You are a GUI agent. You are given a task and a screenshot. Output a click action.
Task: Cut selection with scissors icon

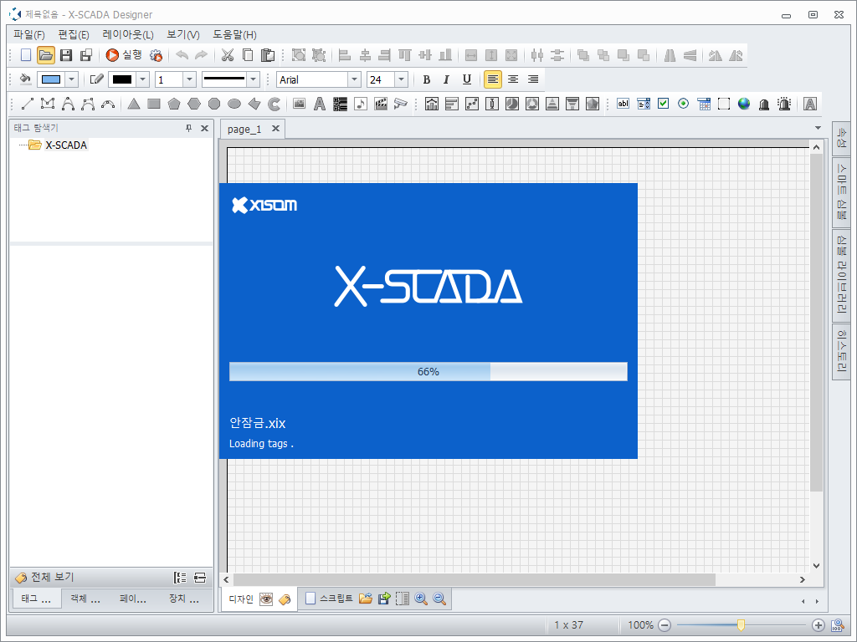[x=228, y=55]
